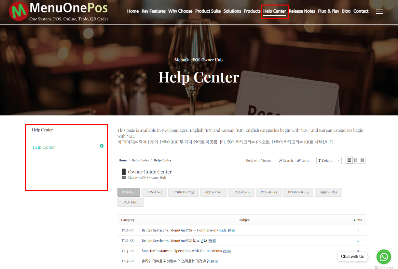Show the Total category tab
Viewport: 398px width, 269px height.
tap(129, 192)
